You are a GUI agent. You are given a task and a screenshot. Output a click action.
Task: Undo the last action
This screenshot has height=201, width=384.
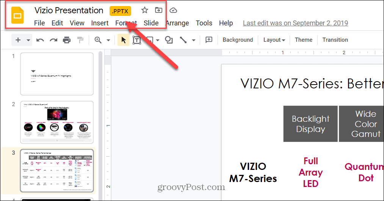(x=40, y=40)
